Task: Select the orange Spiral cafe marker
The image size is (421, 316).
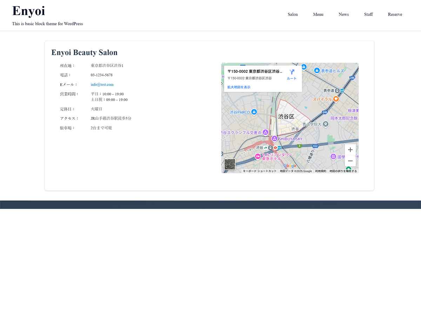Action: [336, 99]
